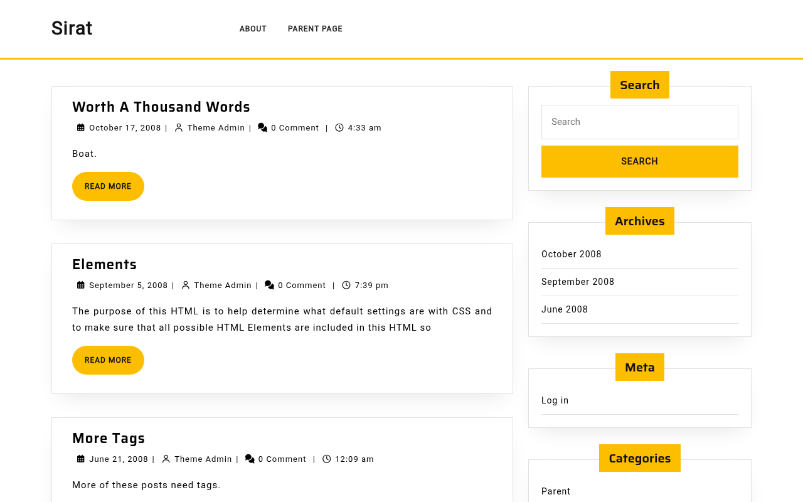
Task: Click the comments icon on the Elements post
Action: (270, 286)
